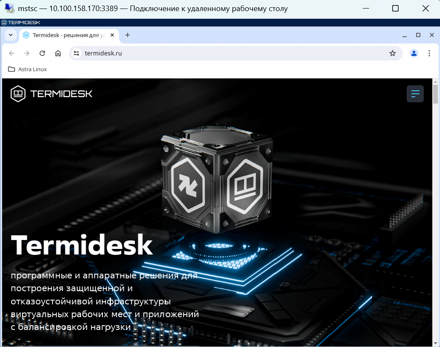Viewport: 440px width, 347px height.
Task: Open the browser three-dot menu
Action: [429, 53]
